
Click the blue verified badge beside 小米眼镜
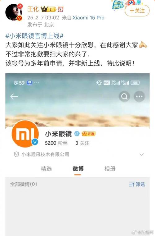coord(77,134)
